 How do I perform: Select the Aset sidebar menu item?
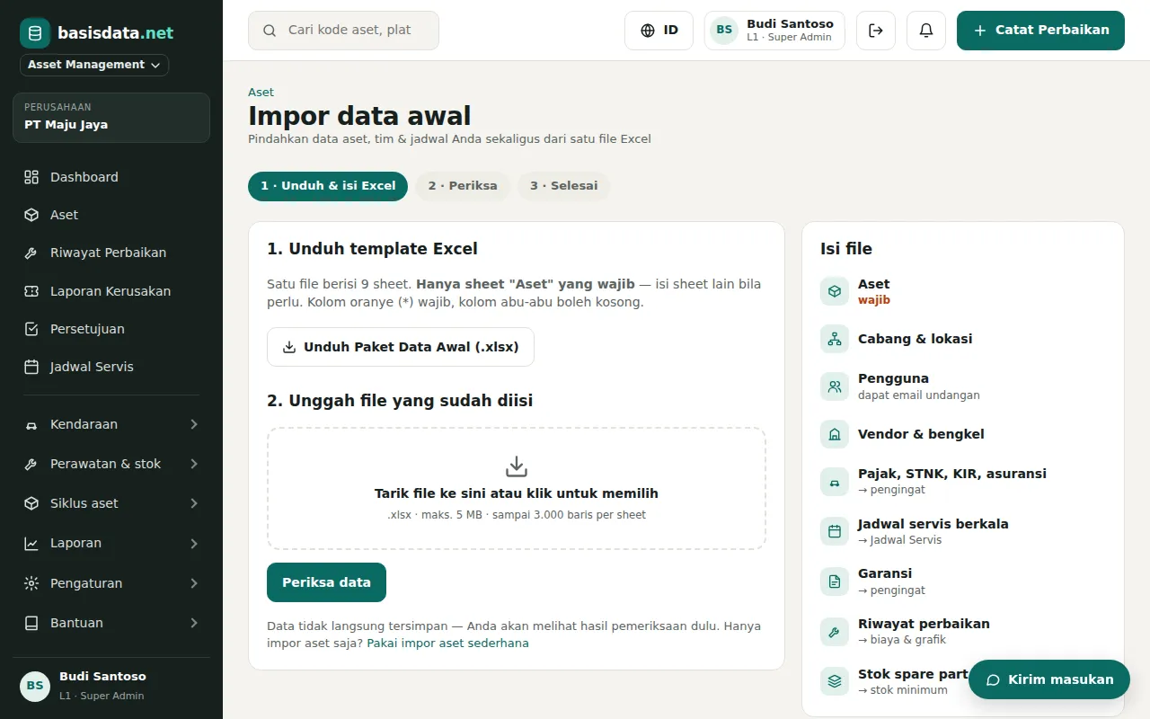pos(111,215)
